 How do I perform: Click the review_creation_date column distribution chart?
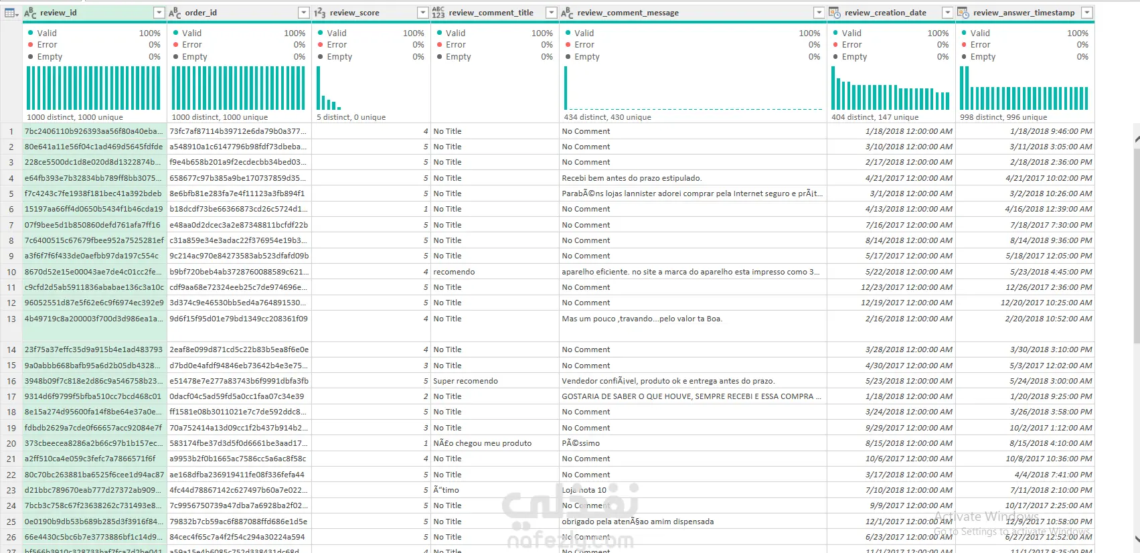tap(891, 88)
